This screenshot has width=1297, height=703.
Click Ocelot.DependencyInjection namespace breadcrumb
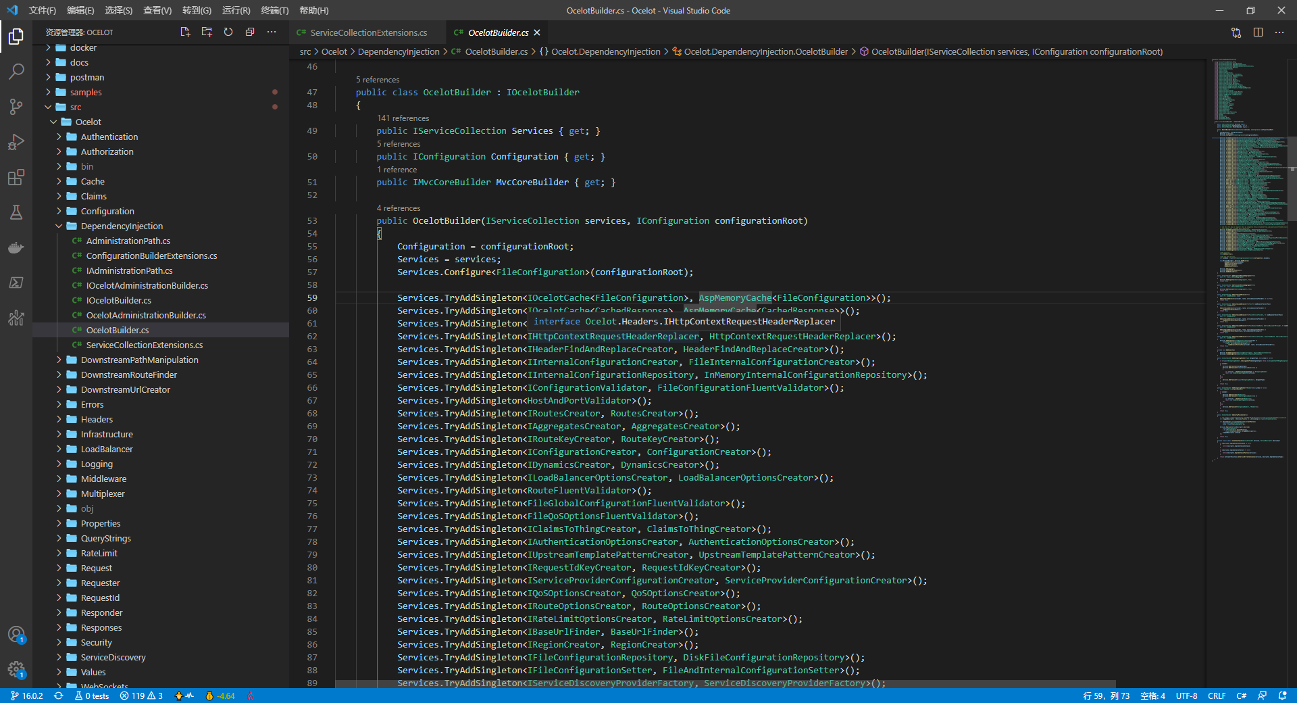coord(605,51)
